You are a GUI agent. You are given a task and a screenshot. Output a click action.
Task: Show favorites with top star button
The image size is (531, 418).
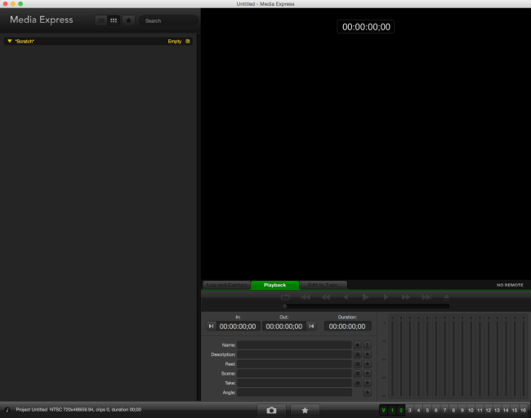click(129, 20)
